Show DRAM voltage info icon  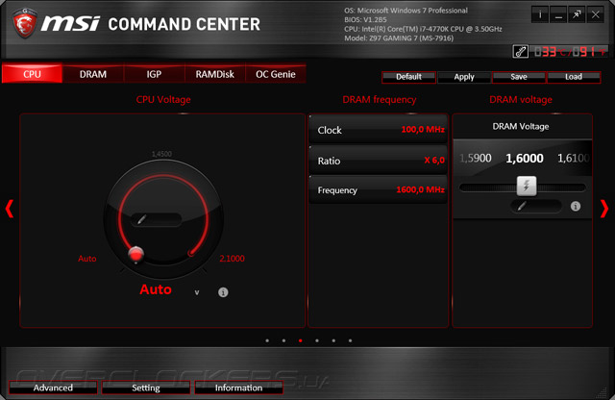point(575,206)
